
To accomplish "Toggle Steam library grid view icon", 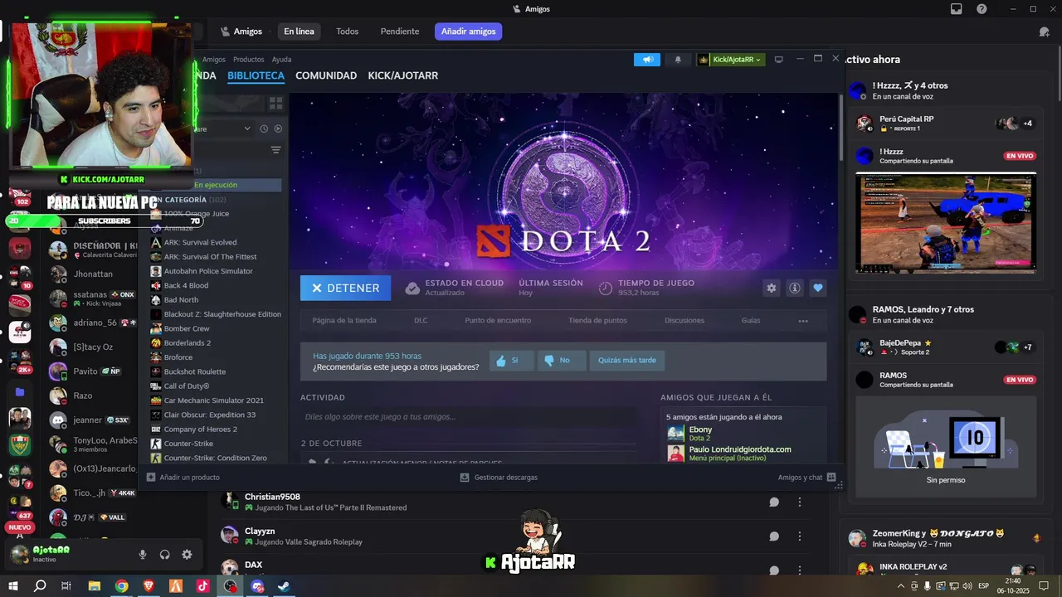I will click(275, 103).
